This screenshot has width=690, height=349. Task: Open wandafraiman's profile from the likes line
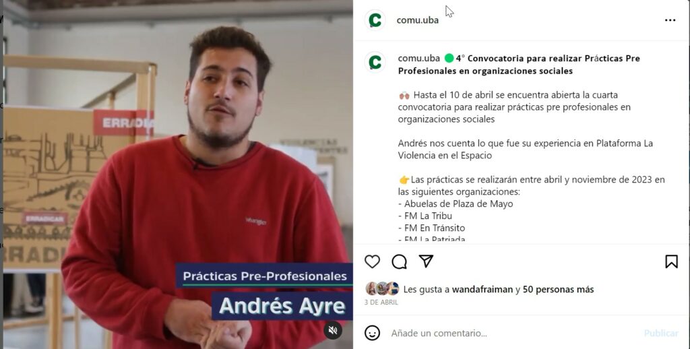pyautogui.click(x=482, y=289)
